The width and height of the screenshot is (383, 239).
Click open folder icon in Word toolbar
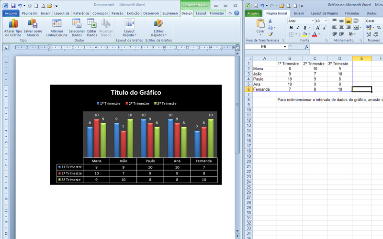point(50,5)
